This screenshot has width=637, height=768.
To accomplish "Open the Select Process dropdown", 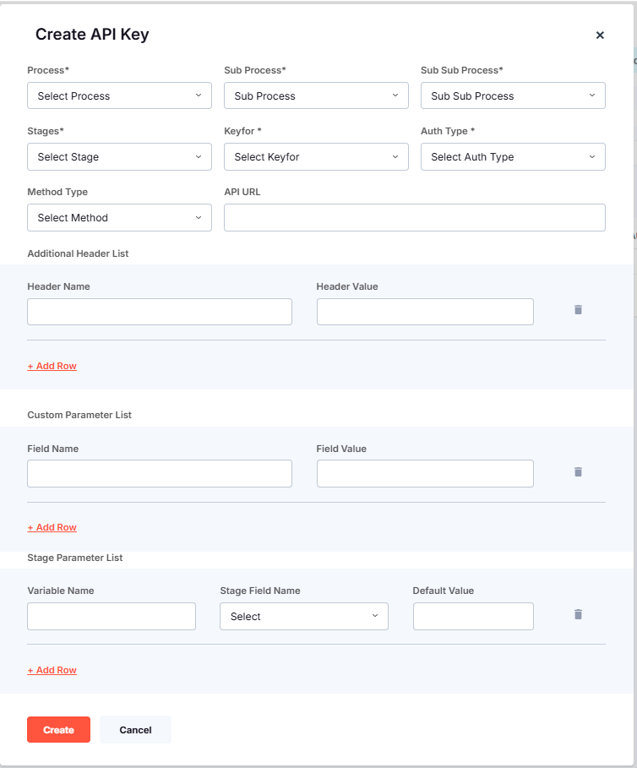I will [x=119, y=95].
